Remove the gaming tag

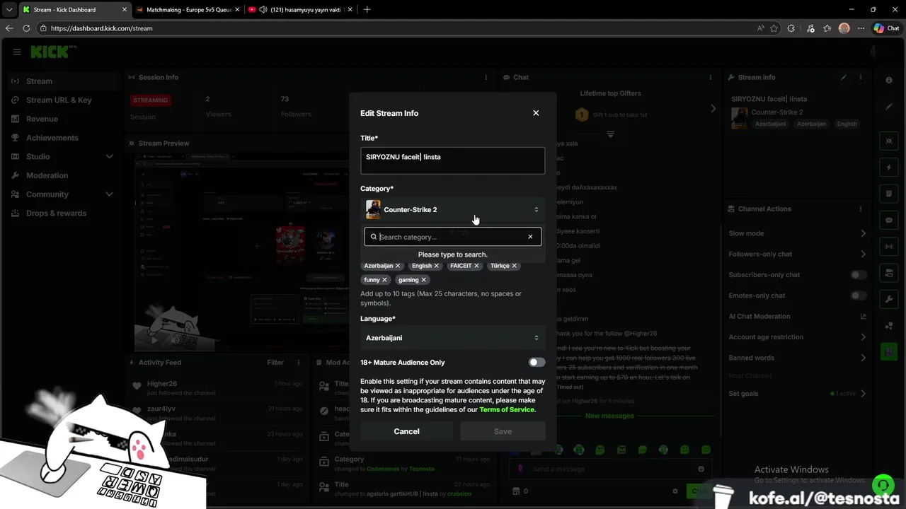coord(423,280)
